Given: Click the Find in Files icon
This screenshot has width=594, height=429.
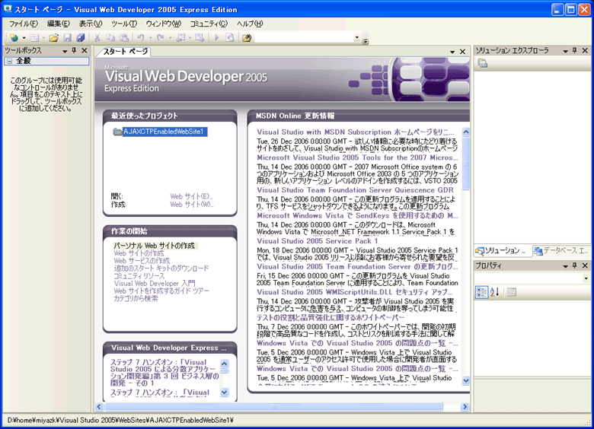Looking at the screenshot, I should (x=247, y=37).
